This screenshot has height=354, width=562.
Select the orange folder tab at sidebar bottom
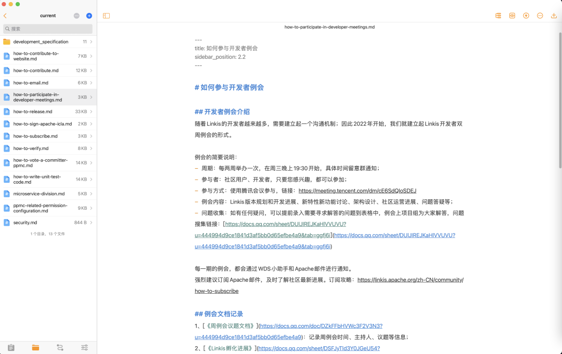35,348
